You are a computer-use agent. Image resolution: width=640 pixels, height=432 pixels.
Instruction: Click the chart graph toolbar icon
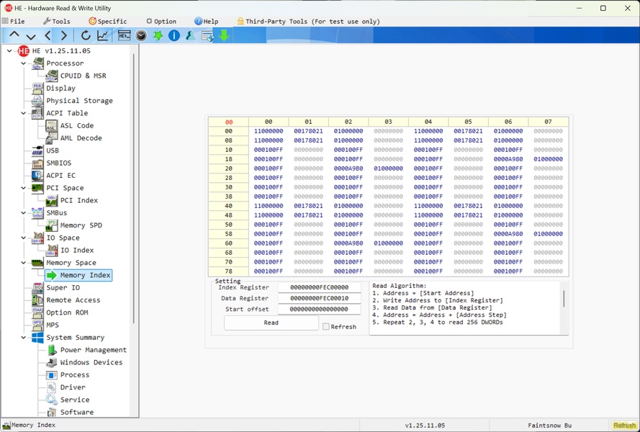(103, 35)
